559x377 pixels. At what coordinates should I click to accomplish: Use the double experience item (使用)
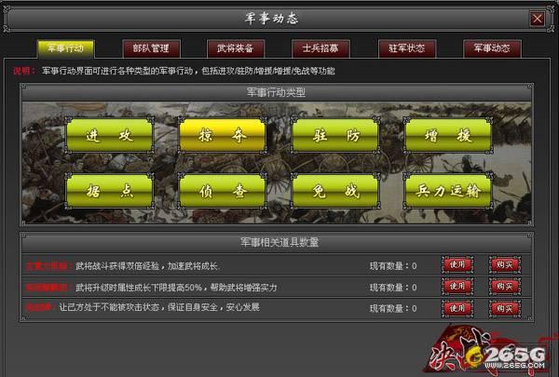point(457,264)
